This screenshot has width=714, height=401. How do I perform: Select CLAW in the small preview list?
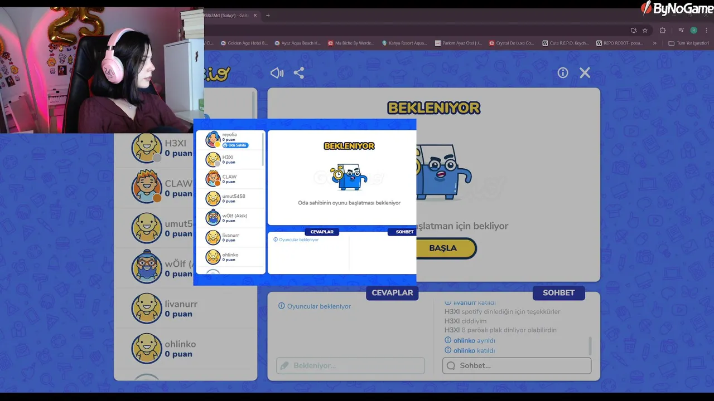point(230,179)
